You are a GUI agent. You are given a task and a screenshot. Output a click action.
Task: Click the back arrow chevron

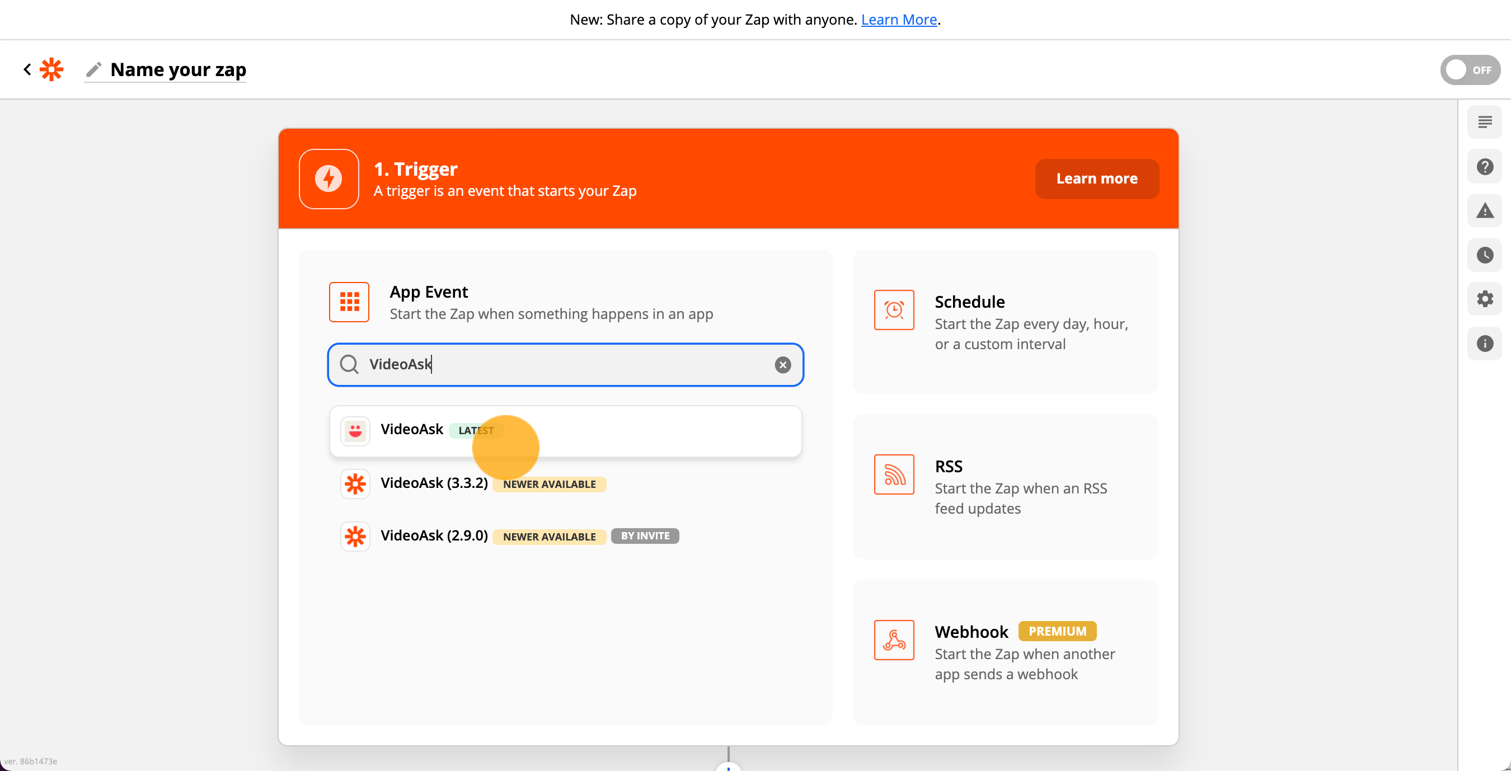click(x=27, y=69)
